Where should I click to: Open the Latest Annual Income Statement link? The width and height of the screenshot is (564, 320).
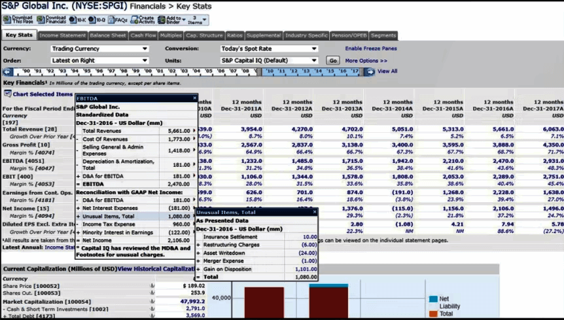60,247
